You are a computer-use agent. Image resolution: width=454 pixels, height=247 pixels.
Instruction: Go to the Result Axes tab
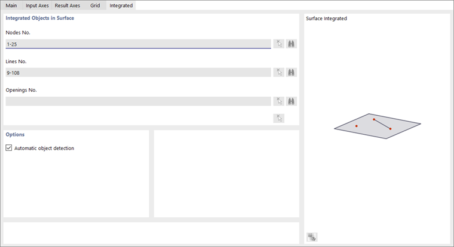point(68,5)
